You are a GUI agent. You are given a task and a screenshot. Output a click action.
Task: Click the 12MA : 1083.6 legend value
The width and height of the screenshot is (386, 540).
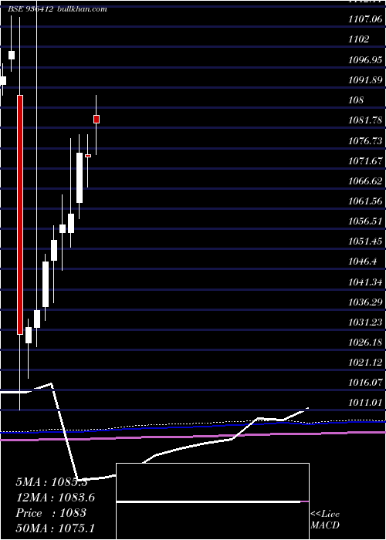coord(56,498)
